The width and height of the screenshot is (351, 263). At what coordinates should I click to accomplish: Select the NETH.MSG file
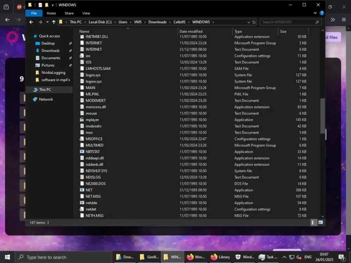(x=94, y=216)
